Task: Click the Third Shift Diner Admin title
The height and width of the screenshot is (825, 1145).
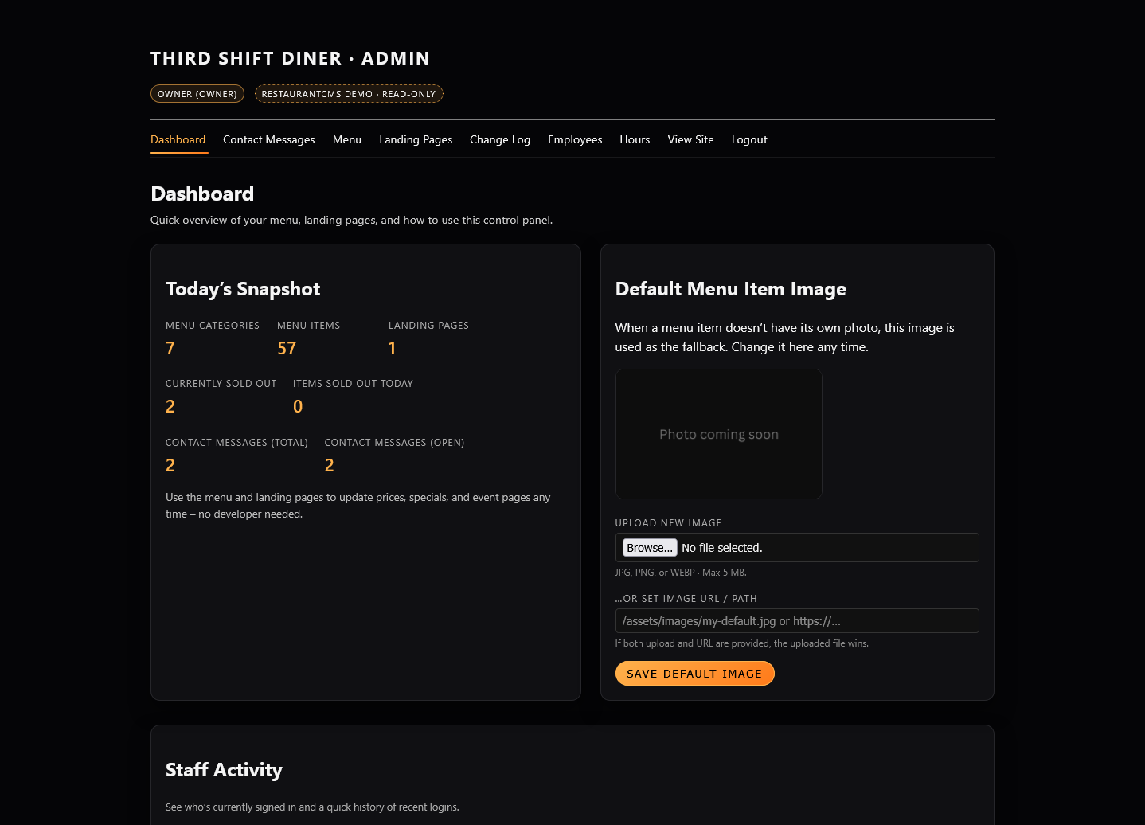Action: (290, 58)
